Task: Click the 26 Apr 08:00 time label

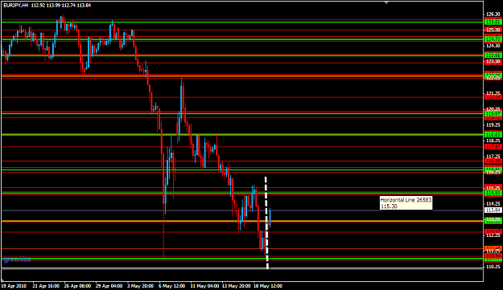Action: click(77, 286)
